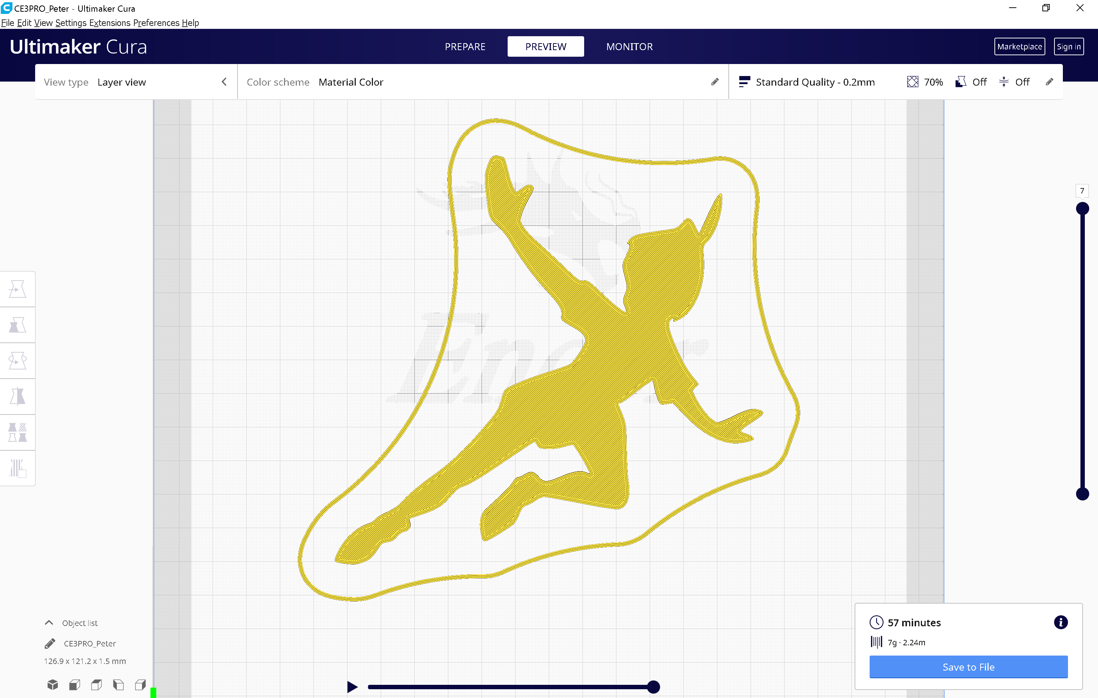
Task: Open the Preferences menu
Action: click(156, 23)
